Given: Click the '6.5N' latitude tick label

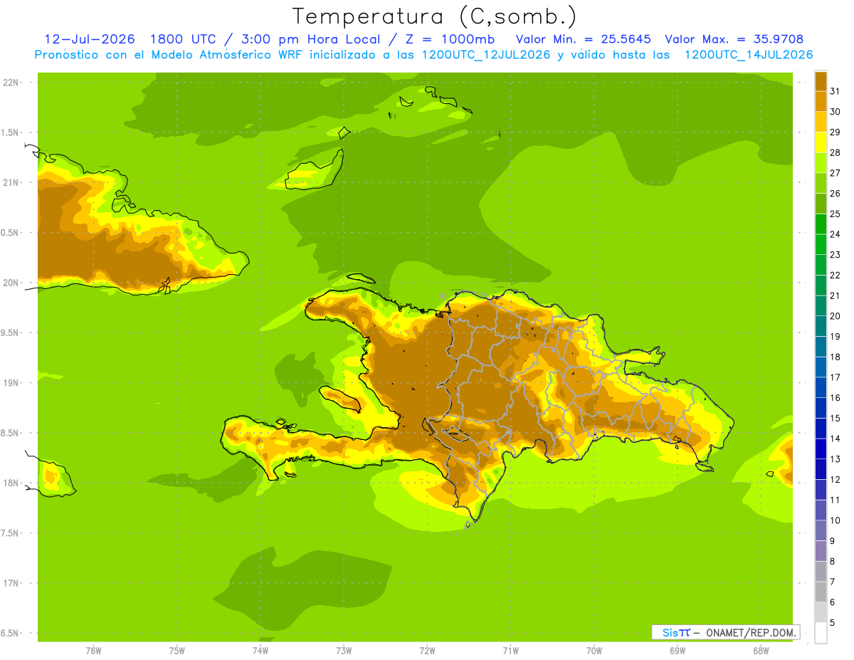Looking at the screenshot, I should [11, 634].
